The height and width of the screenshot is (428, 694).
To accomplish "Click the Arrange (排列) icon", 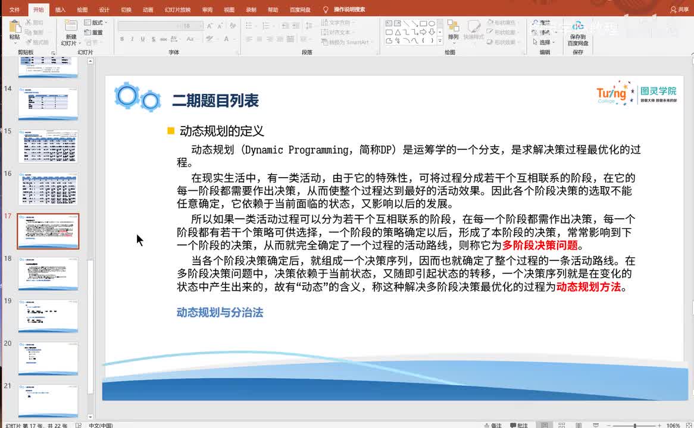I will click(x=453, y=26).
